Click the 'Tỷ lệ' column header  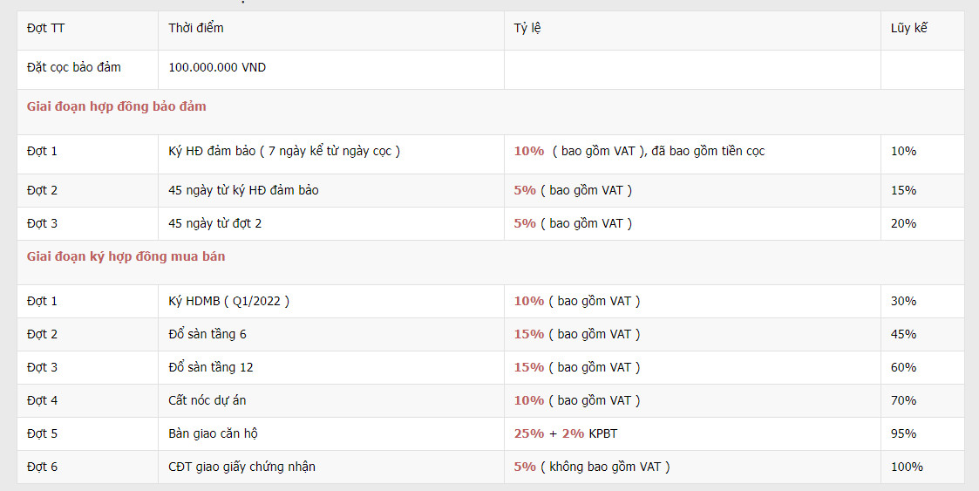[x=527, y=28]
